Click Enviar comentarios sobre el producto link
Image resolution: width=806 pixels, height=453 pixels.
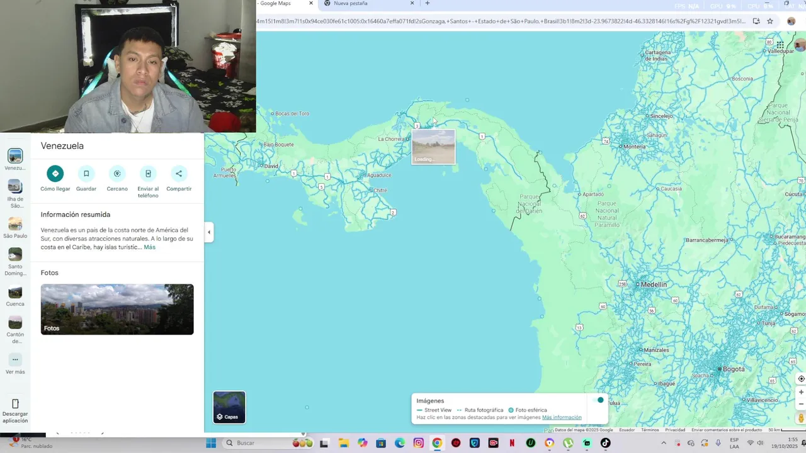click(x=727, y=430)
